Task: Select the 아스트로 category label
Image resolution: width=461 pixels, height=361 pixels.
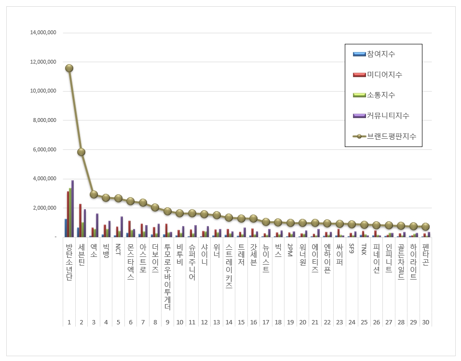Action: pyautogui.click(x=143, y=258)
